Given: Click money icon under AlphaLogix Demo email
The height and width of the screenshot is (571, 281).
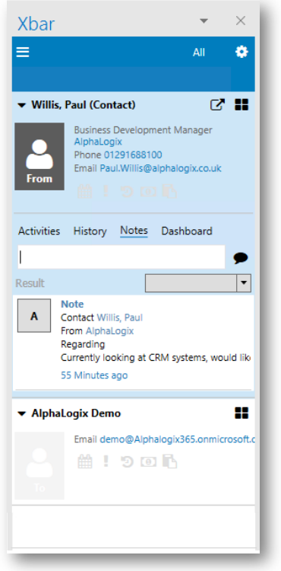Looking at the screenshot, I should [x=149, y=462].
